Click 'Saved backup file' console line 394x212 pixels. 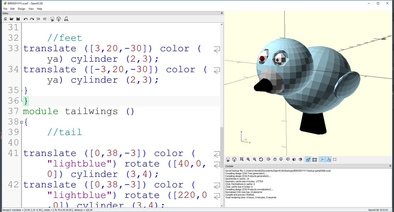(278, 171)
